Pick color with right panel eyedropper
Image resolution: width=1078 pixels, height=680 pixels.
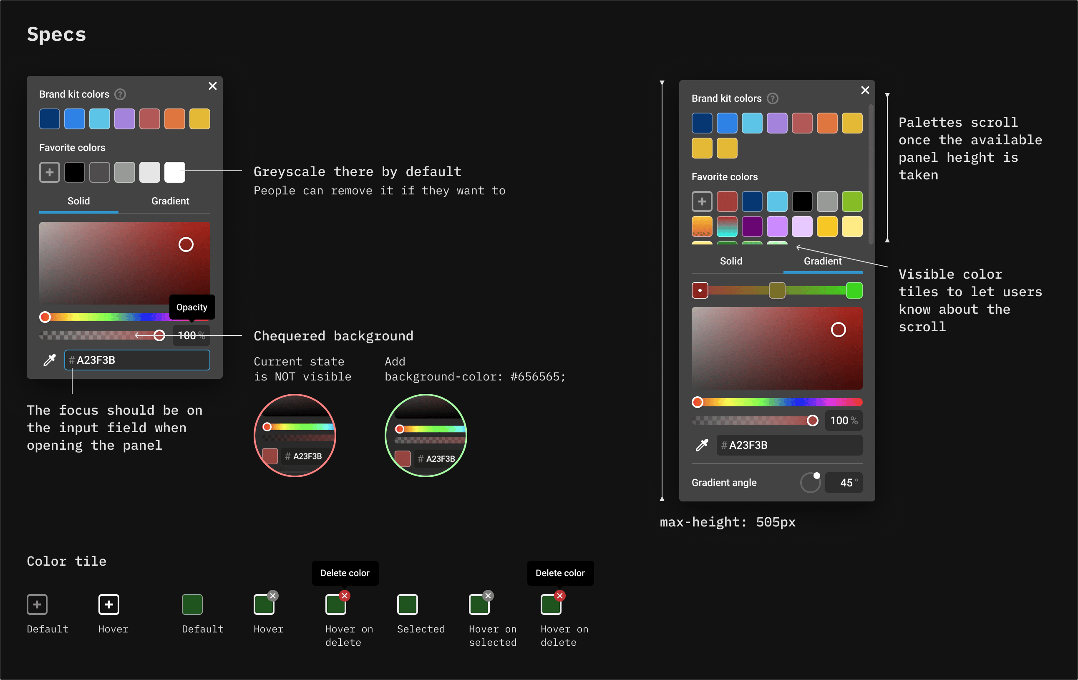click(x=702, y=445)
